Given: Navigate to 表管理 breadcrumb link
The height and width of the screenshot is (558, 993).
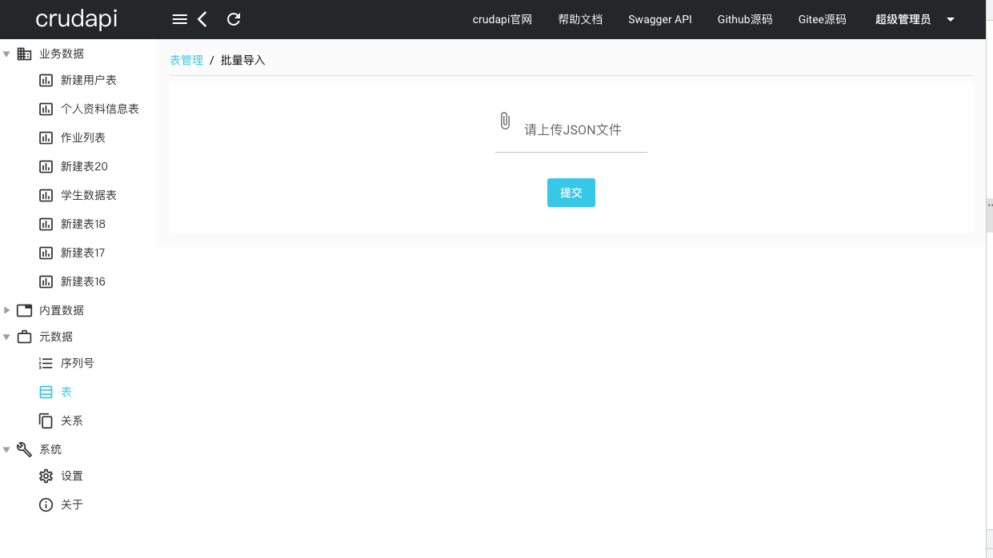Looking at the screenshot, I should click(186, 60).
